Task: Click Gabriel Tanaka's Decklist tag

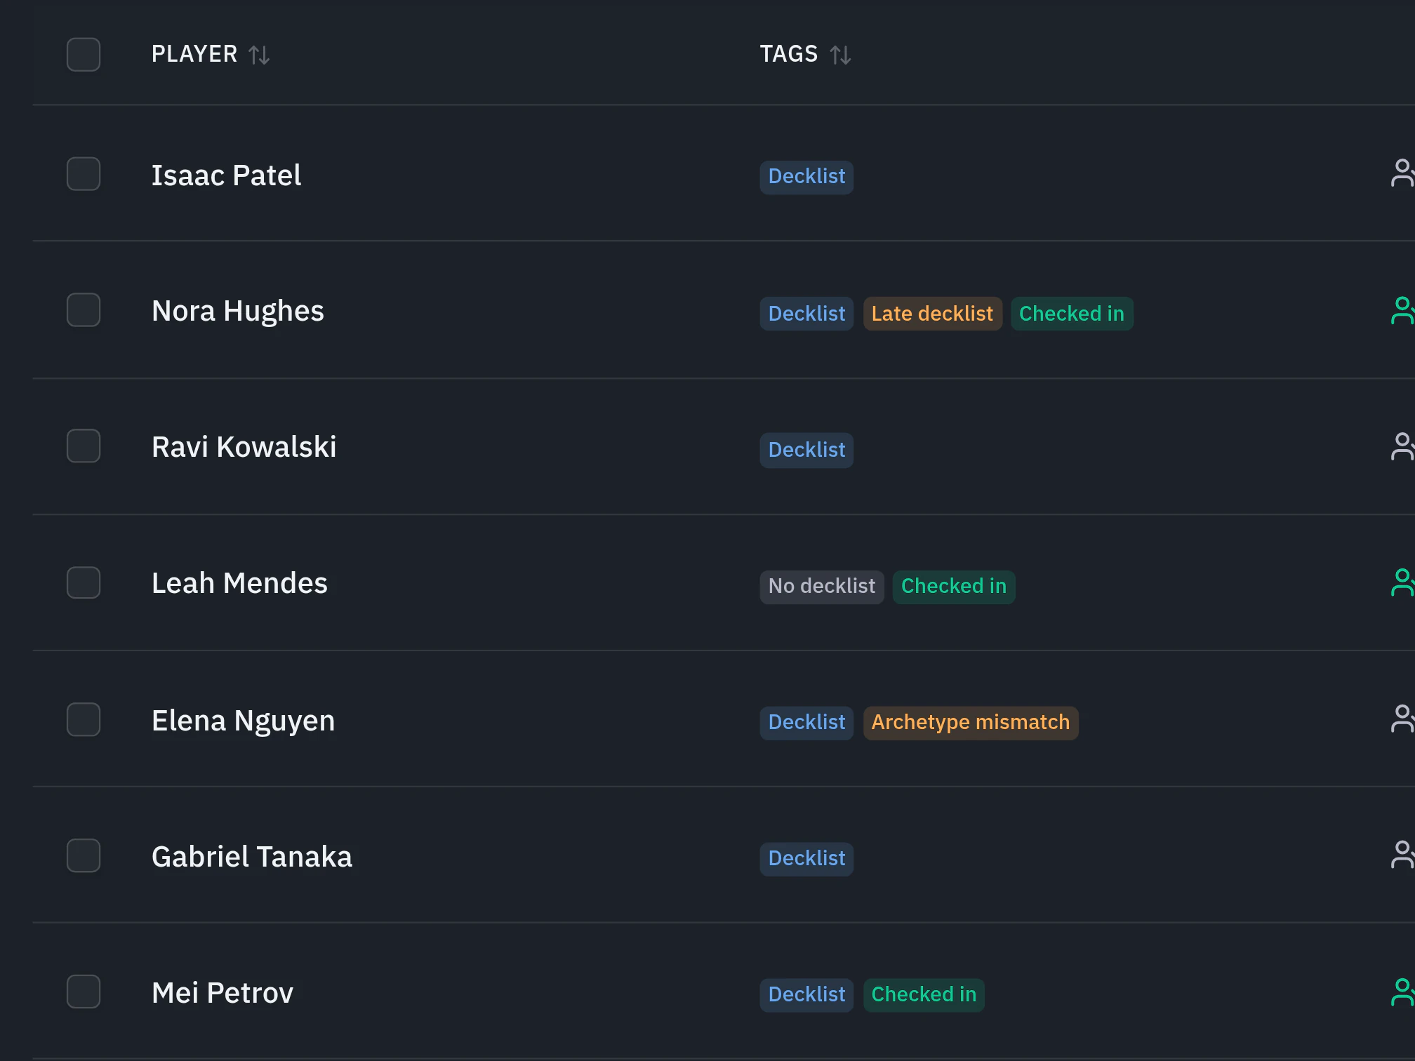Action: click(806, 859)
